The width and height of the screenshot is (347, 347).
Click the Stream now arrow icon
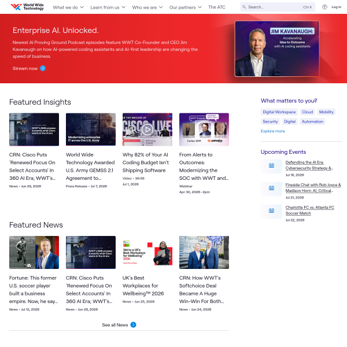pyautogui.click(x=43, y=68)
